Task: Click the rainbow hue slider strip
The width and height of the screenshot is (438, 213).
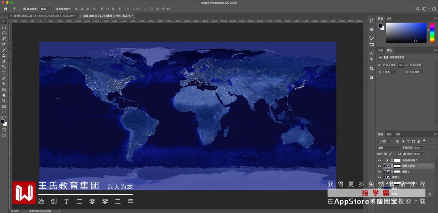Action: [432, 33]
